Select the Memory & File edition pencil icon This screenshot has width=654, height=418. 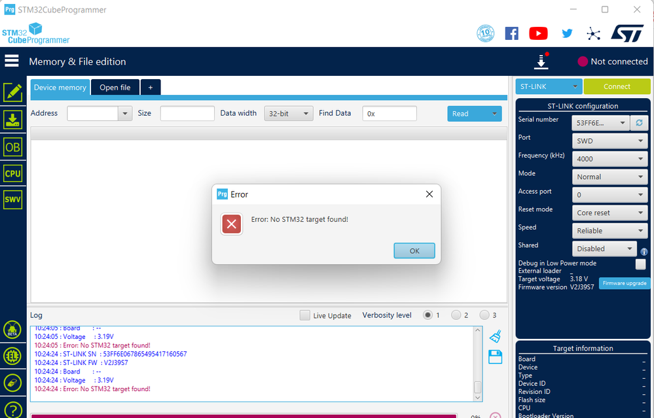click(x=13, y=92)
